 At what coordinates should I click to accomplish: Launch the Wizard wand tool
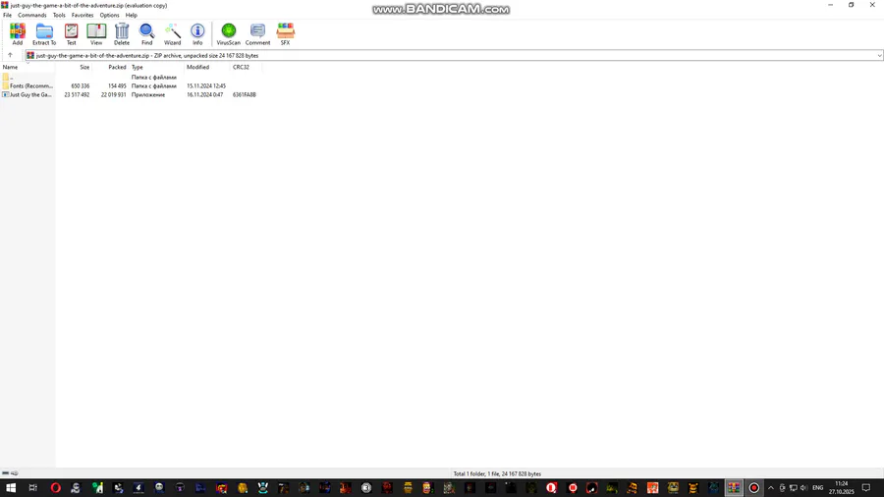point(172,33)
